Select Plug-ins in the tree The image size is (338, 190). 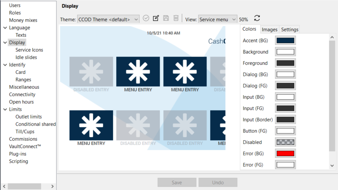click(x=18, y=154)
